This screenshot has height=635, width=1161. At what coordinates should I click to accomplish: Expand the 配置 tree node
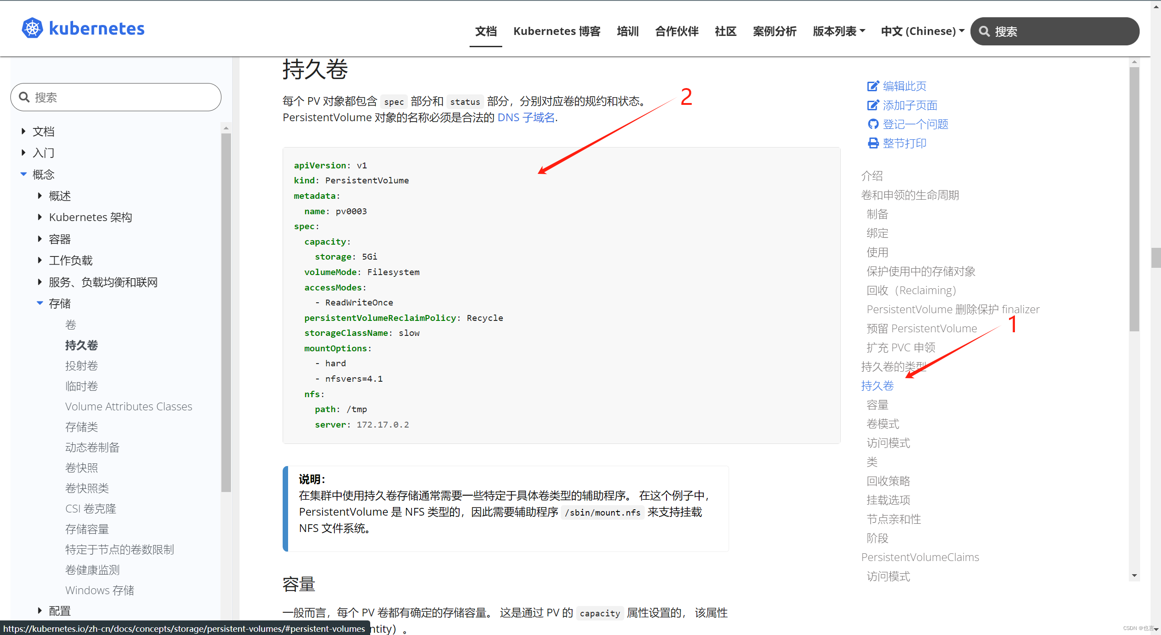[40, 610]
